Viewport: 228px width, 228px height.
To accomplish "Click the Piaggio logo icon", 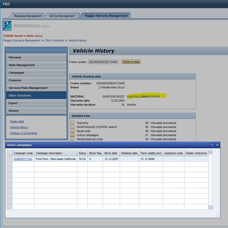I will tap(7, 26).
